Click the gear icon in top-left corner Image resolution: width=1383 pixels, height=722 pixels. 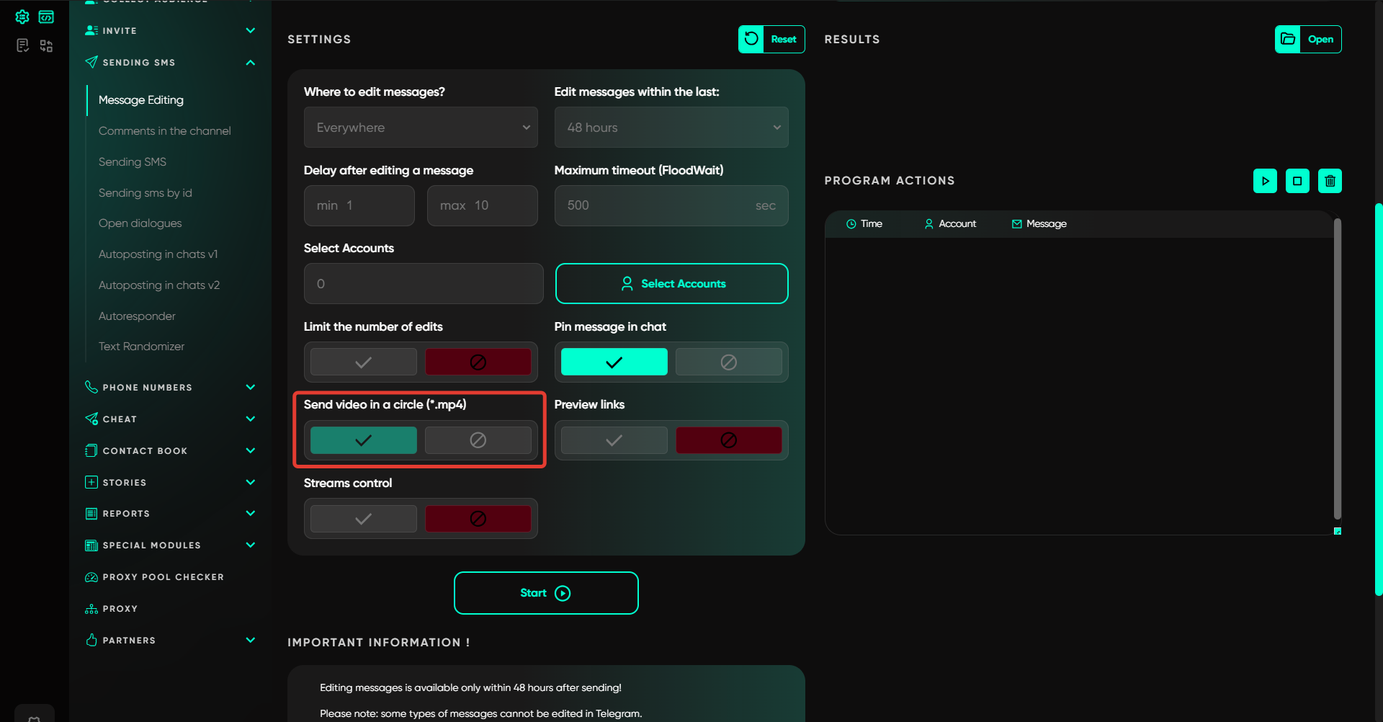22,17
